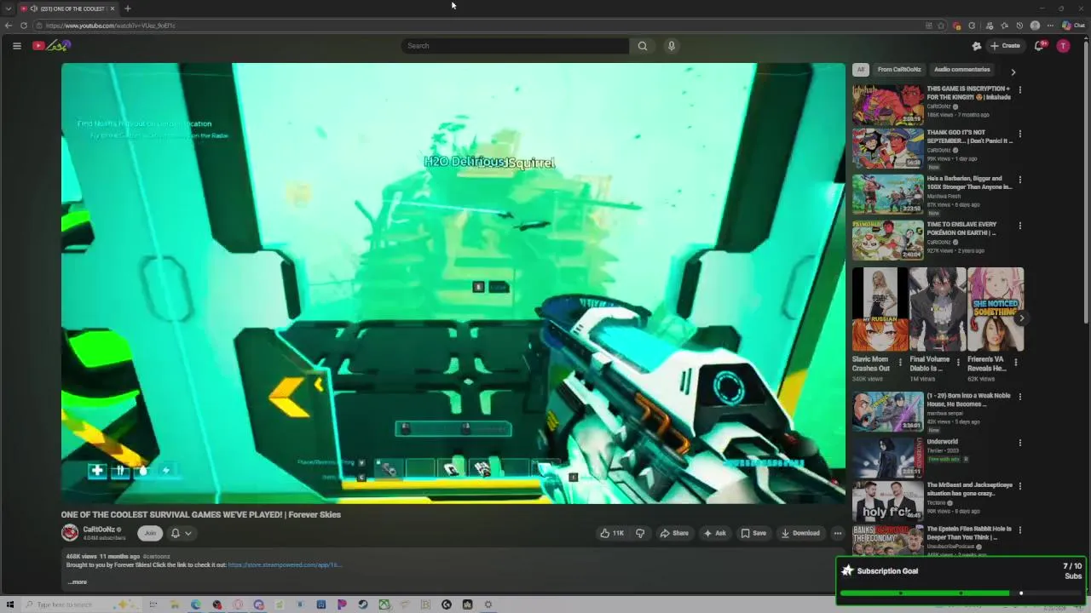
Task: Open options for Underworld movie
Action: [x=1019, y=443]
